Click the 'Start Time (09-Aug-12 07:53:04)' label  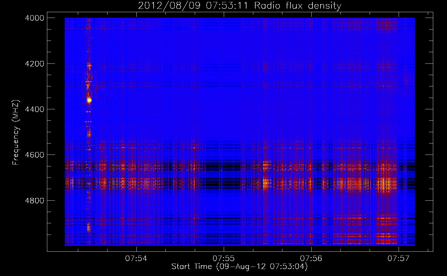click(x=239, y=267)
